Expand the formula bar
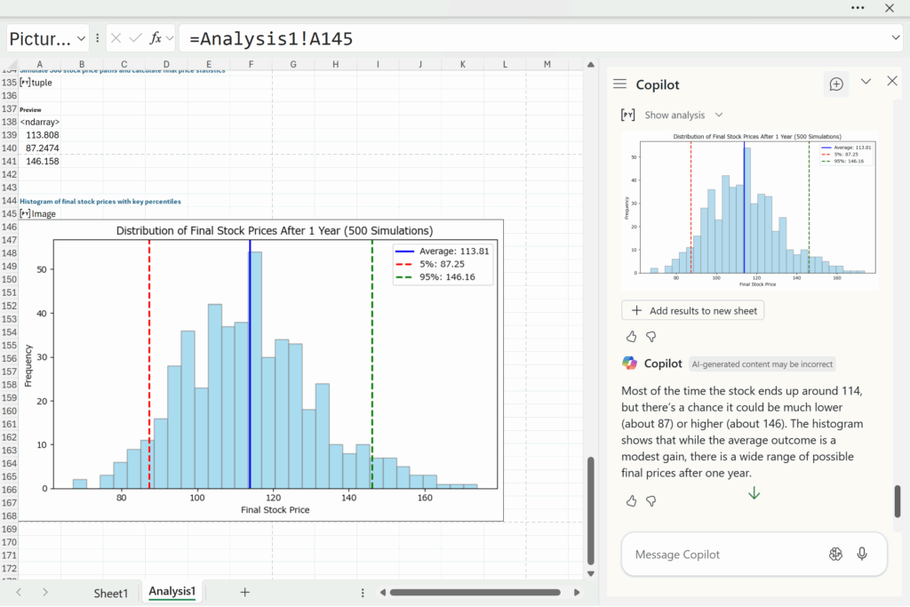The width and height of the screenshot is (910, 607). 896,38
